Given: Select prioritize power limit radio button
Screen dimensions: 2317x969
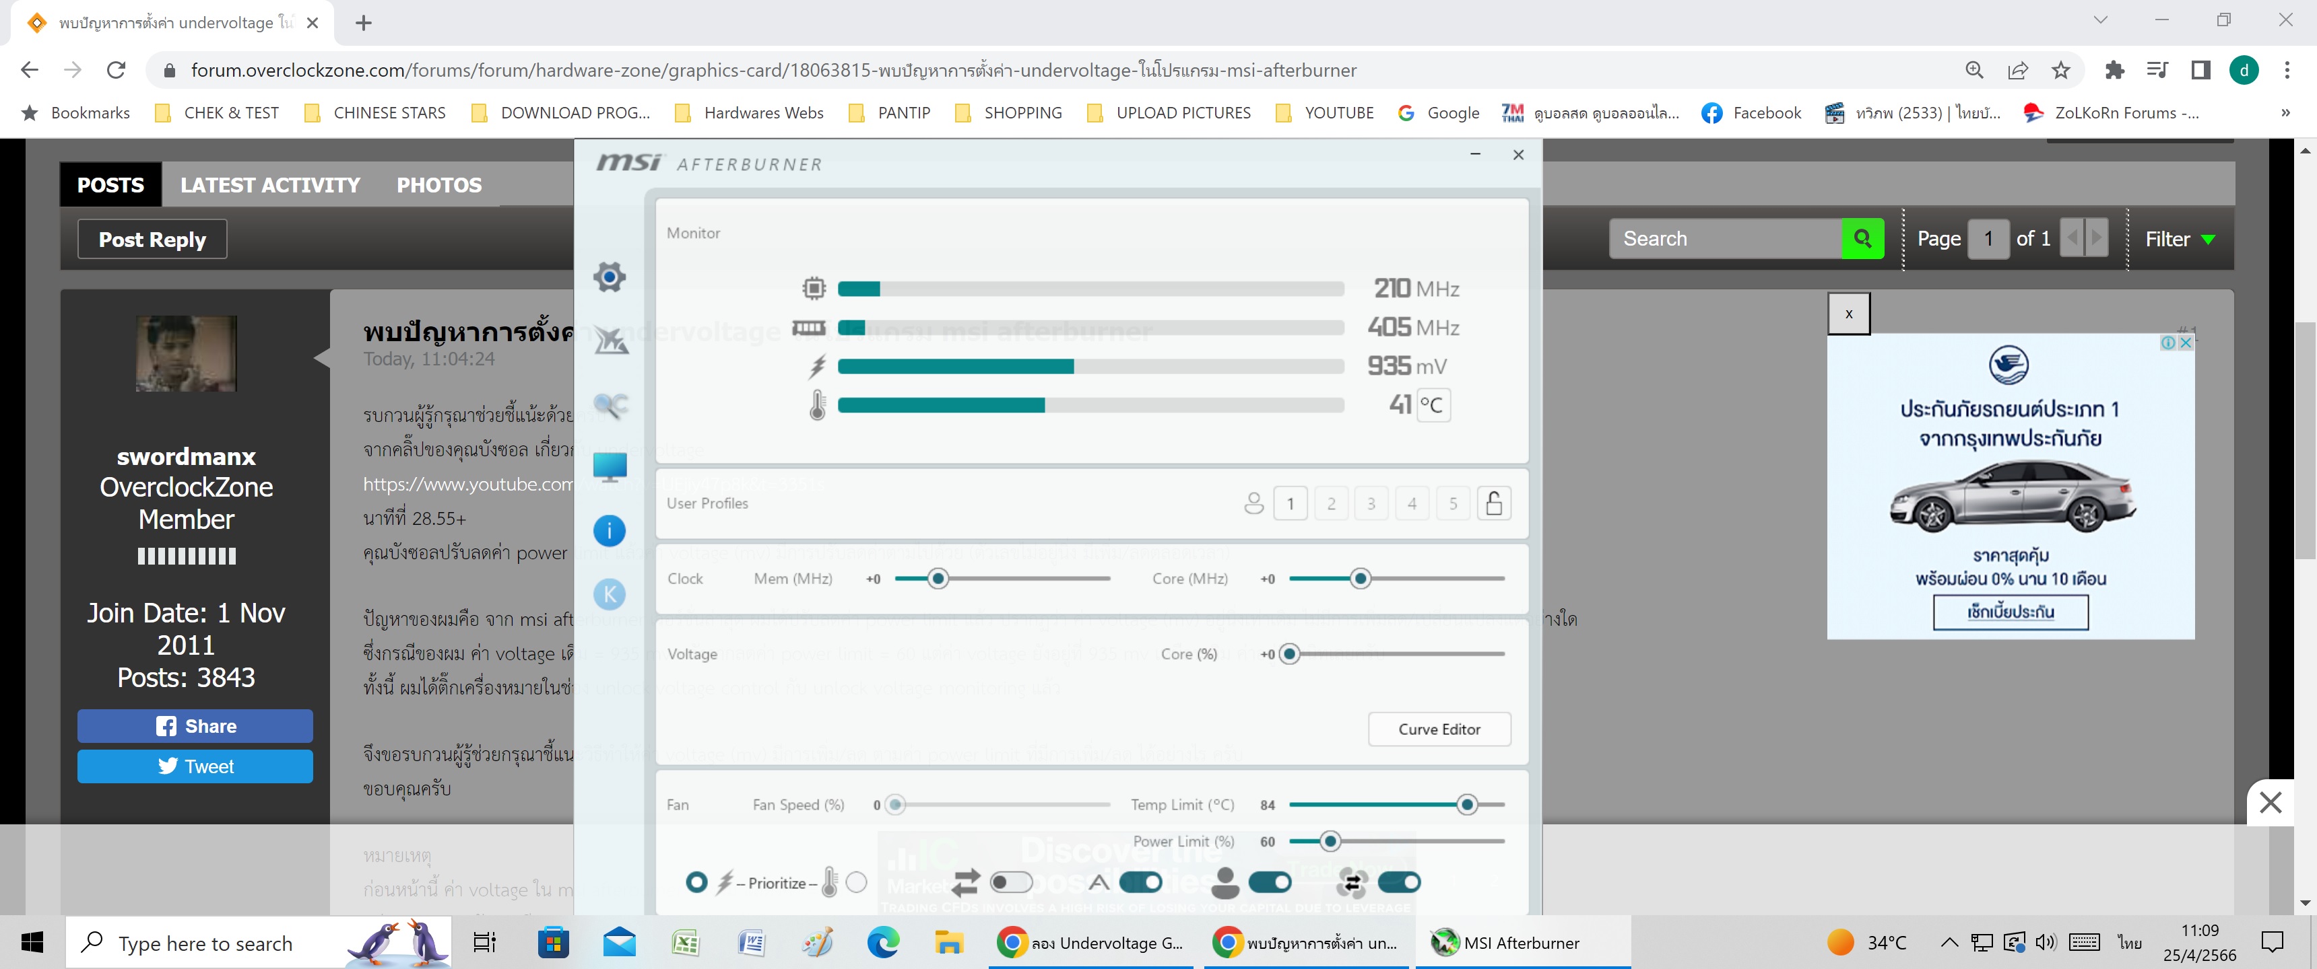Looking at the screenshot, I should 696,883.
